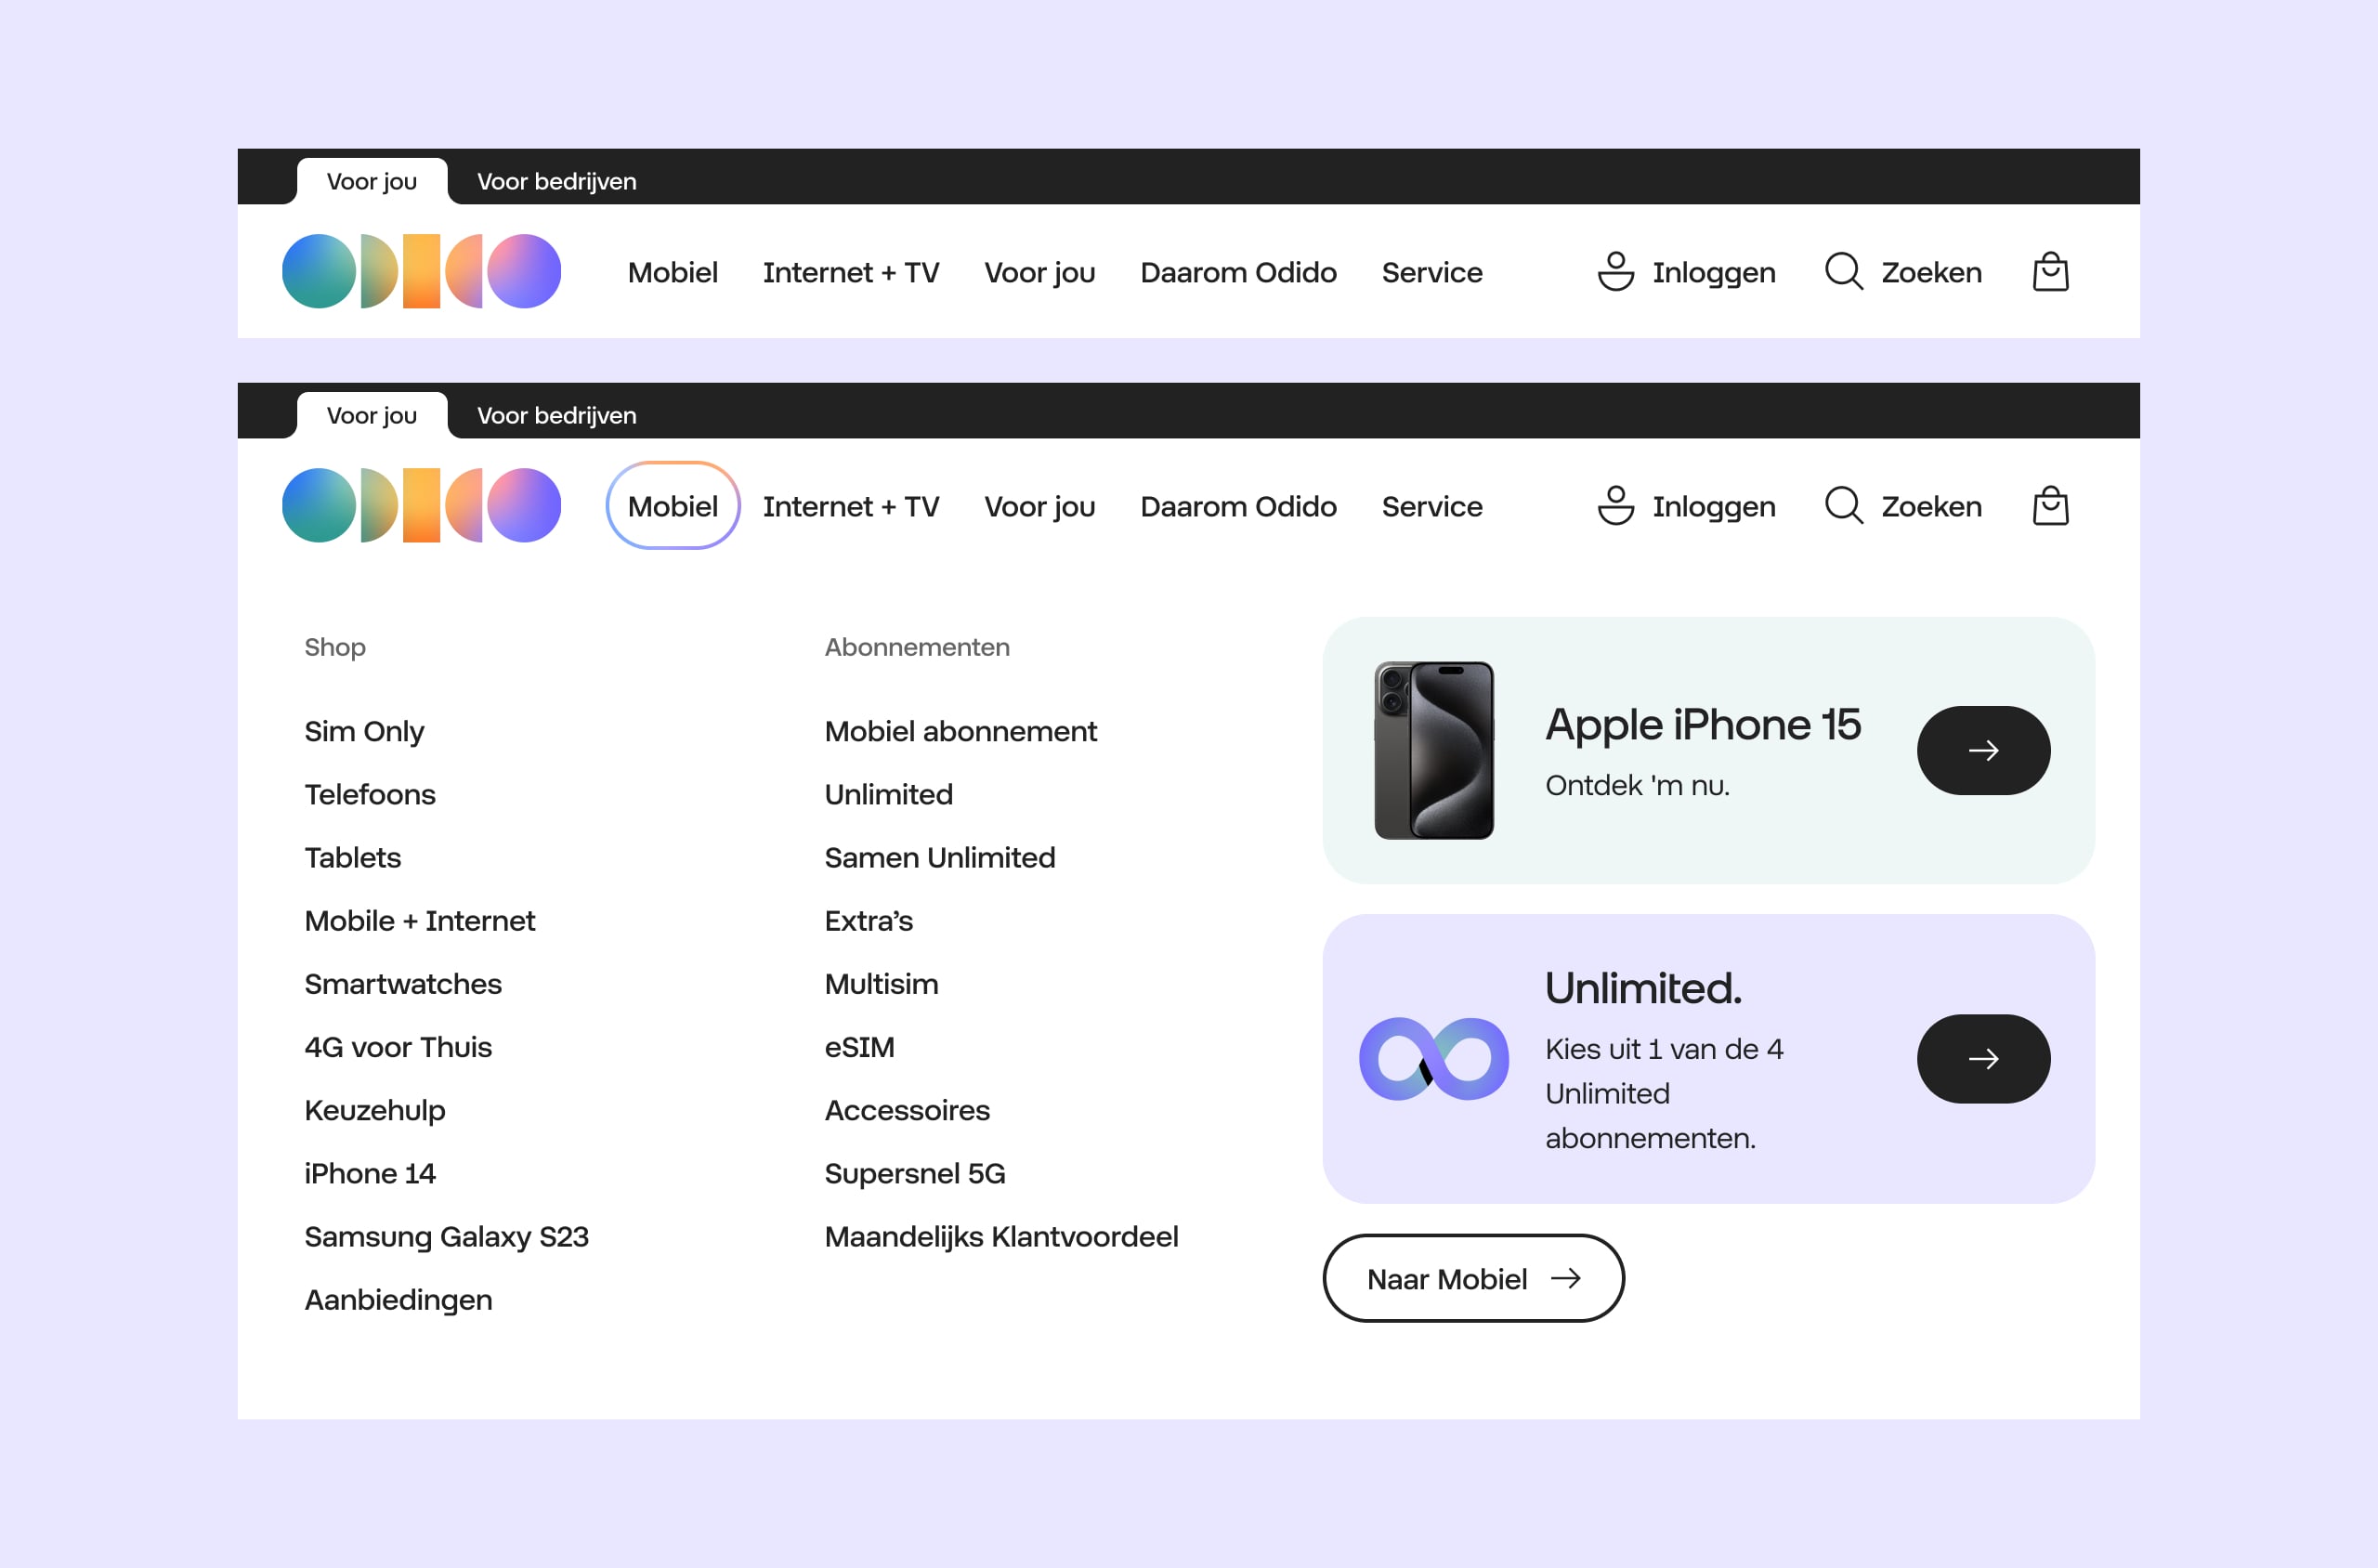
Task: Open Inloggen user icon in the expanded lower header
Action: click(x=1615, y=506)
